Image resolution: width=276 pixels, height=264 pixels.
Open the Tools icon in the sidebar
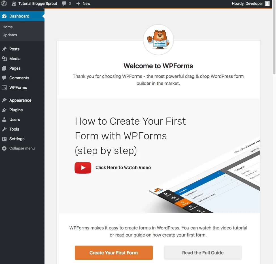[5, 129]
